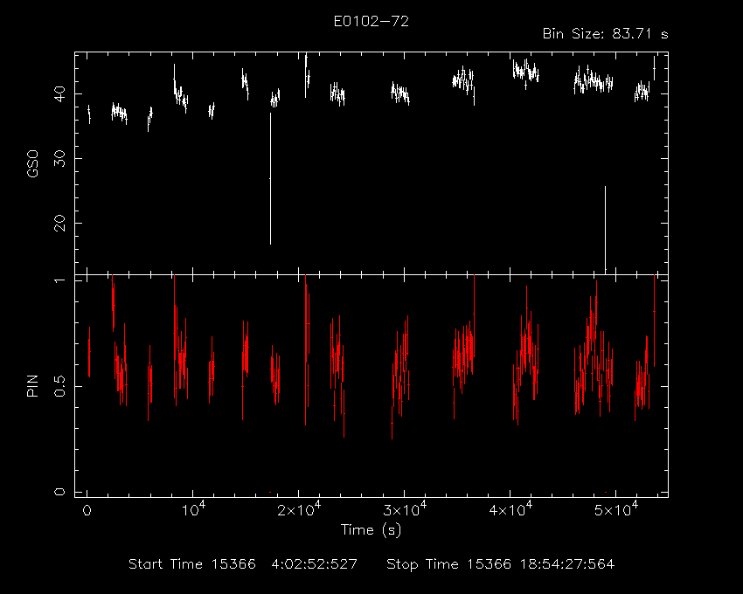The image size is (743, 594).
Task: Click the x-axis tick label 10^4
Action: coord(192,509)
